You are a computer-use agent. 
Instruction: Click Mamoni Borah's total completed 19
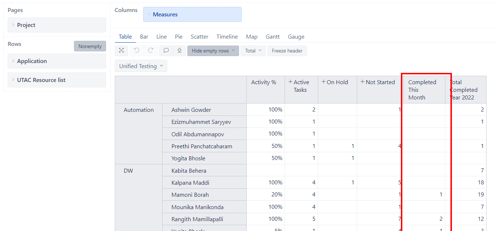pos(481,195)
